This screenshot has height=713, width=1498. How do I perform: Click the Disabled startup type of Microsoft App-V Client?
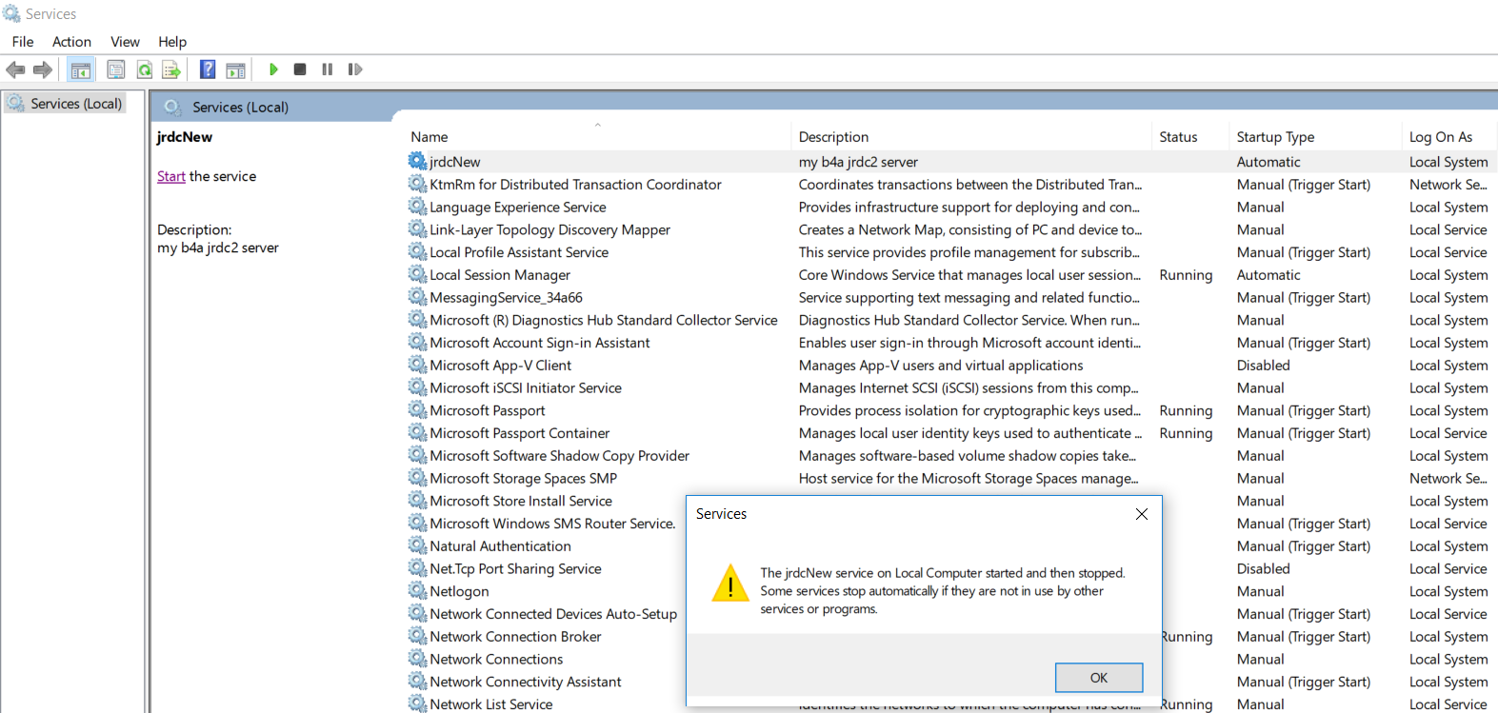[1263, 366]
